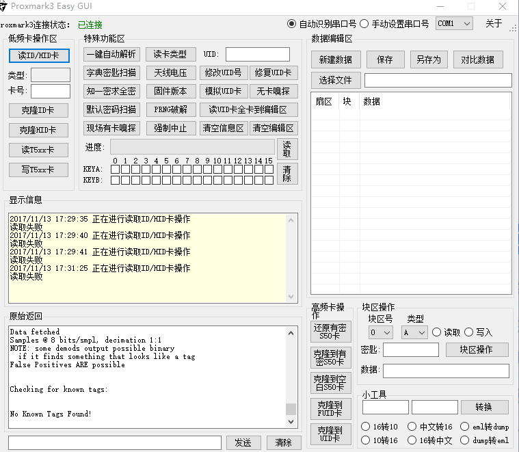Viewport: 519px width, 452px height.
Task: Click the 对比数据 compare button
Action: [478, 59]
